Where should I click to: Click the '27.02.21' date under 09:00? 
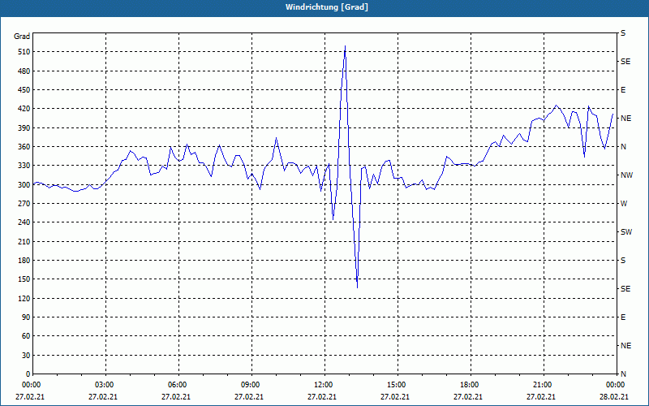click(x=249, y=397)
